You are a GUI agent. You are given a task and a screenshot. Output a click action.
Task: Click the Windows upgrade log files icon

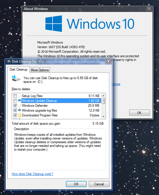20,110
